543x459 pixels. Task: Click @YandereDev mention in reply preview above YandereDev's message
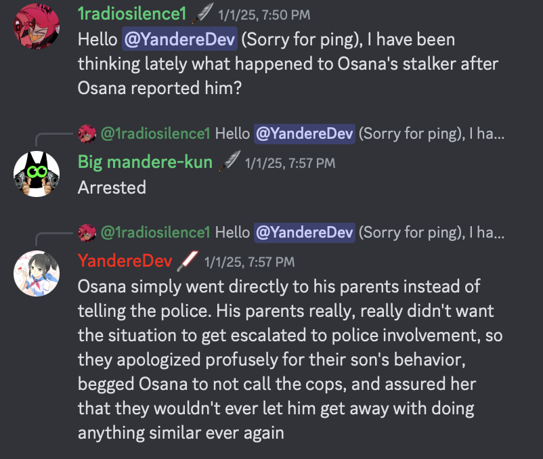304,232
